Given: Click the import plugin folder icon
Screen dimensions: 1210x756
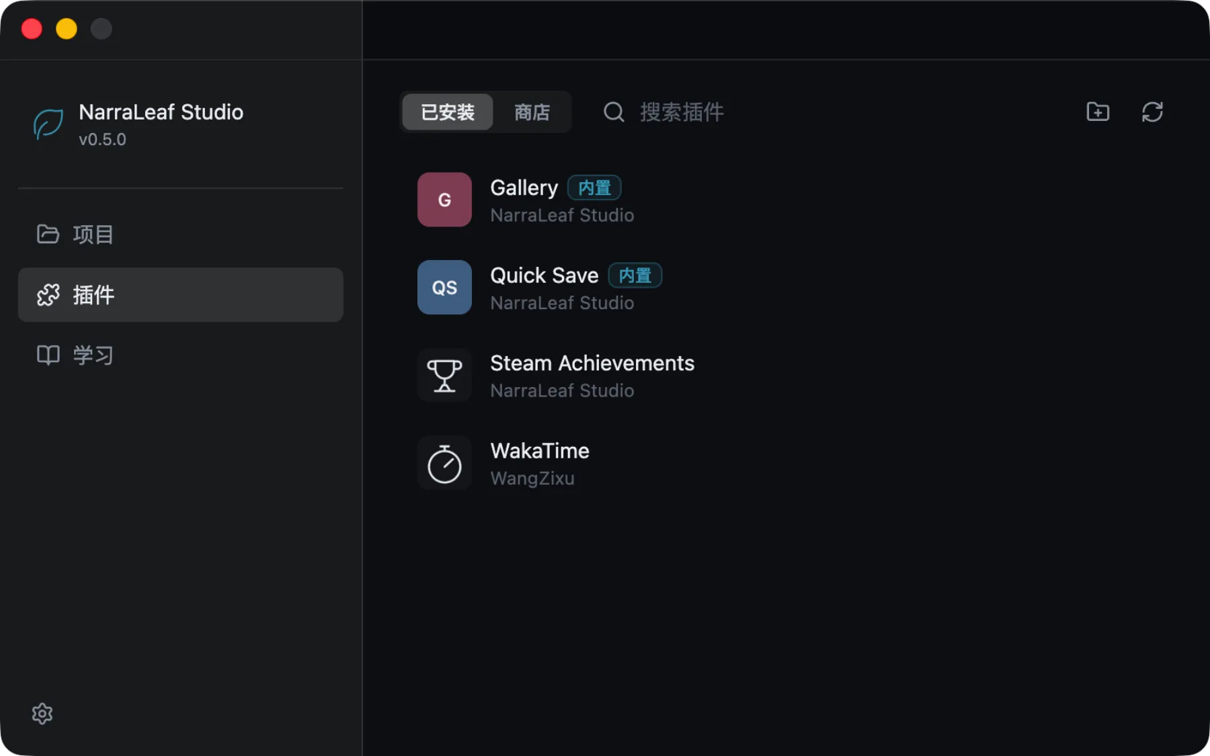Looking at the screenshot, I should click(1098, 112).
